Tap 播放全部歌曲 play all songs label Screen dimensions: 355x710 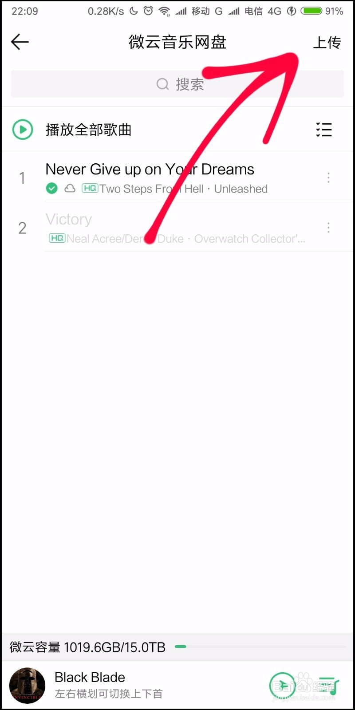[89, 130]
